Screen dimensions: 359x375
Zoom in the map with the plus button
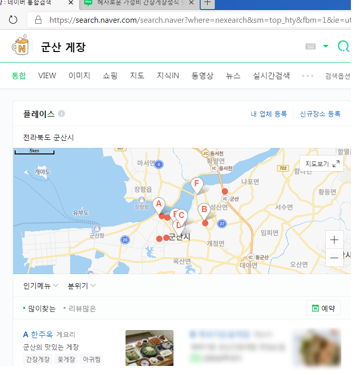click(x=334, y=240)
